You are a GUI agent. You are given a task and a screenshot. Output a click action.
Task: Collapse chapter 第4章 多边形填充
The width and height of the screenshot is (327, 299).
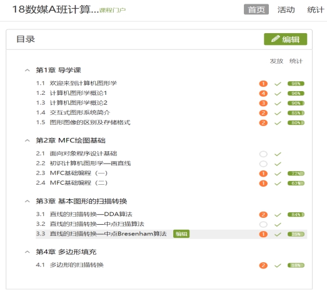pyautogui.click(x=28, y=252)
